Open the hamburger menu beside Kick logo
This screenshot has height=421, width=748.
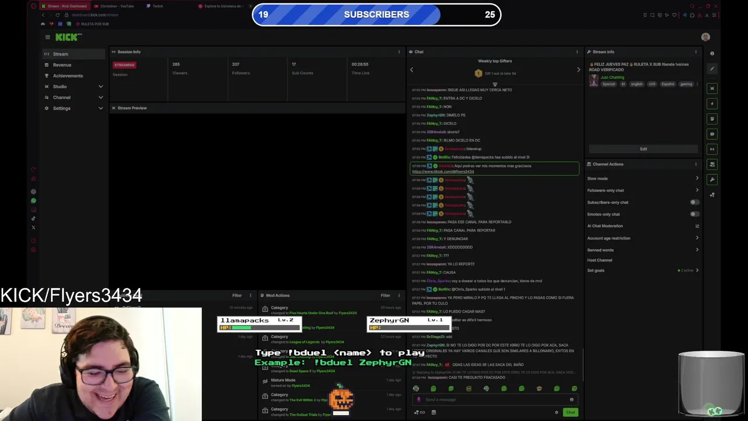[x=47, y=37]
